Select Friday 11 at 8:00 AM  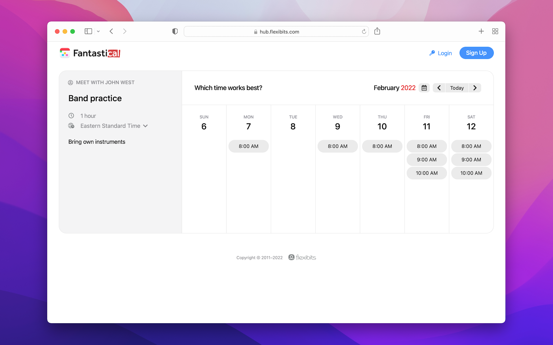coord(427,146)
